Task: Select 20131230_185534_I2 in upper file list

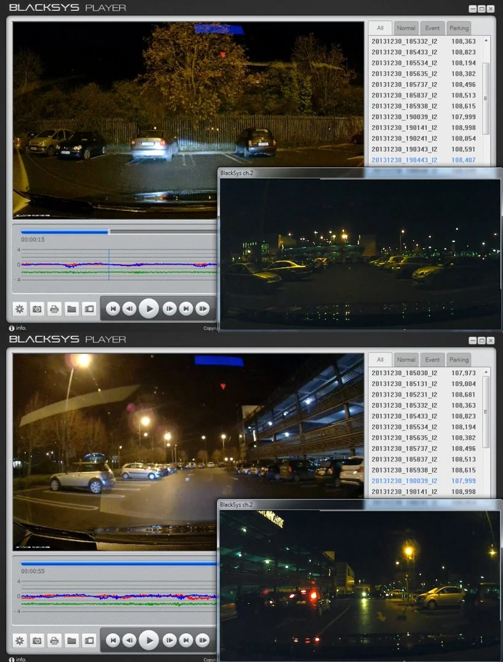Action: [x=424, y=63]
